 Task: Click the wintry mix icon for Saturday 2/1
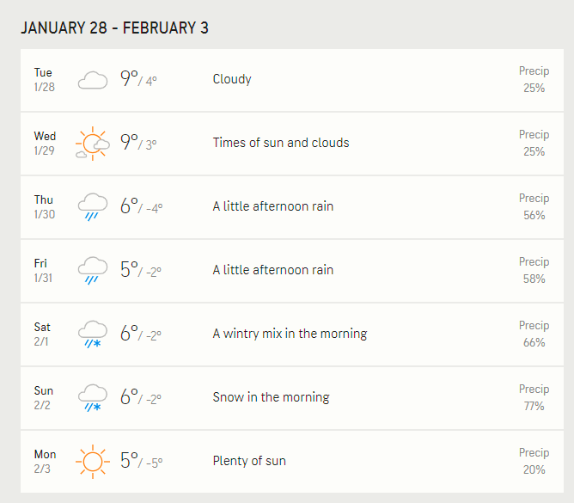tap(93, 334)
